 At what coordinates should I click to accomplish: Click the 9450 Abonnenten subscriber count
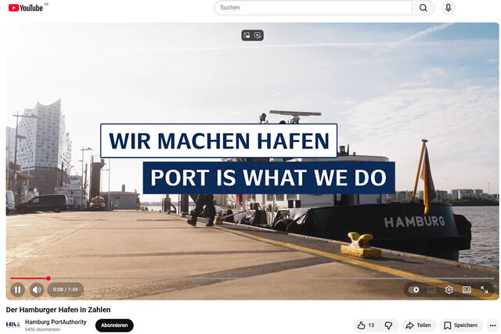click(x=42, y=329)
